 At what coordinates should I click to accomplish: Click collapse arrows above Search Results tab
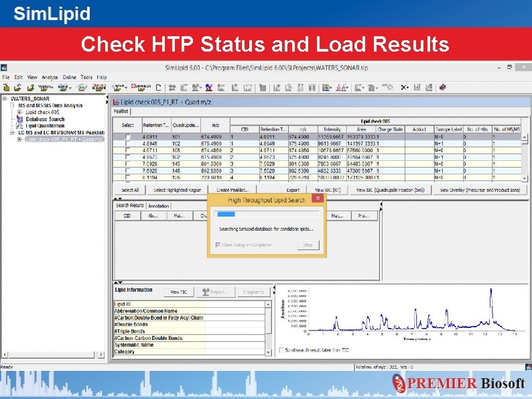coord(118,198)
